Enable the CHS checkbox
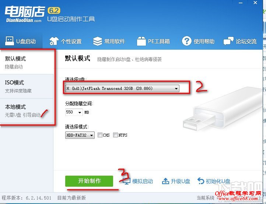 (100, 135)
